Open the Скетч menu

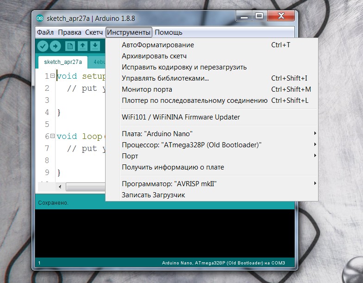point(94,32)
